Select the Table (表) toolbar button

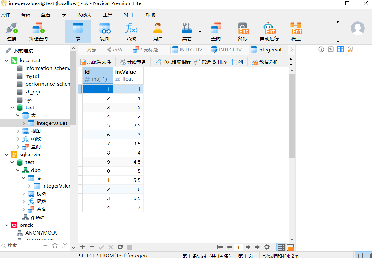pos(78,32)
